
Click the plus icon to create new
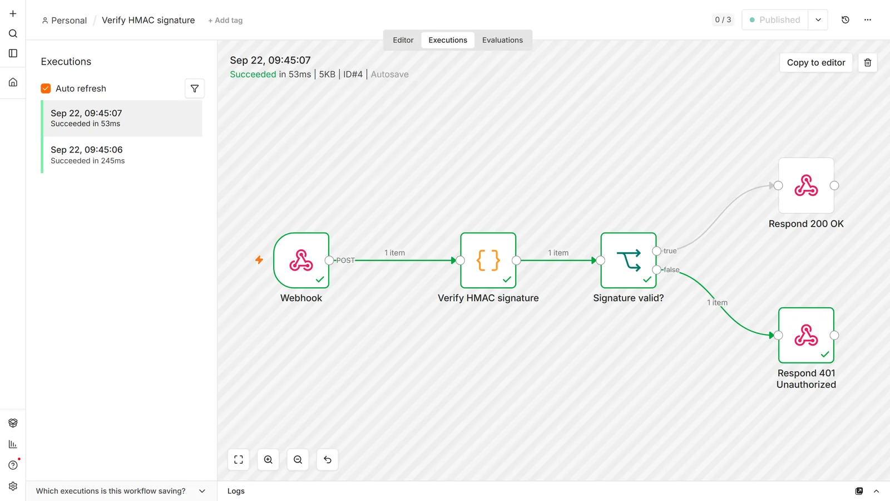point(13,13)
